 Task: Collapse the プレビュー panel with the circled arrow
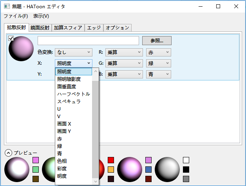(8, 153)
